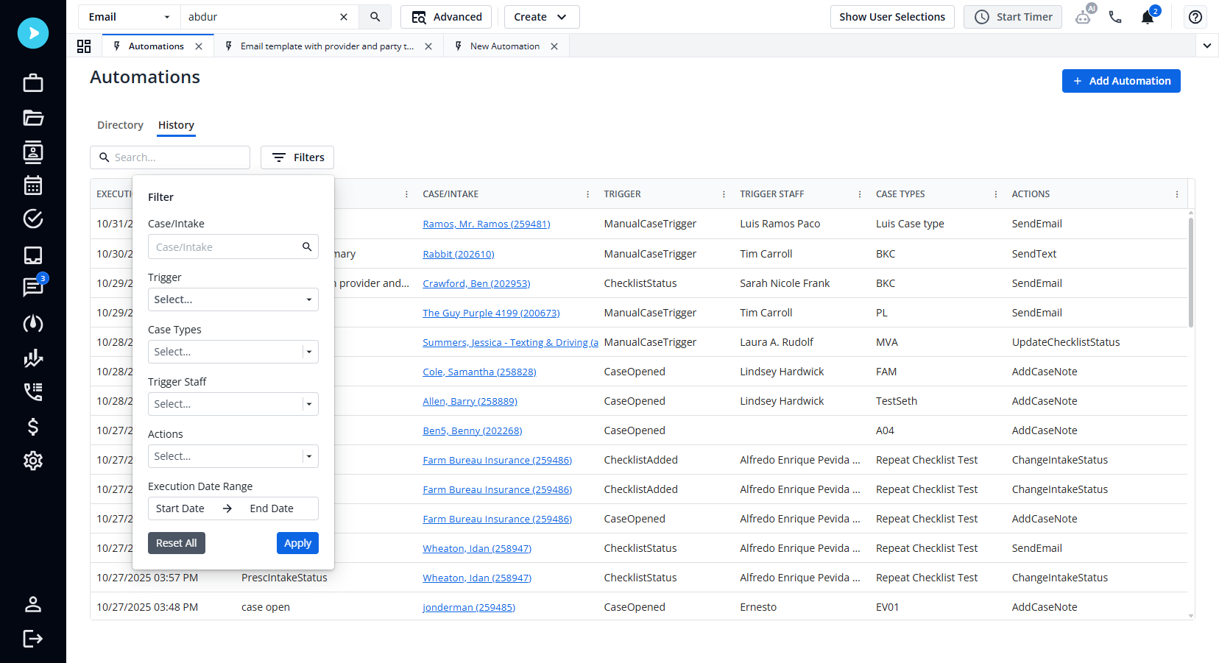Open the help question mark icon
Image resolution: width=1219 pixels, height=663 pixels.
tap(1195, 16)
